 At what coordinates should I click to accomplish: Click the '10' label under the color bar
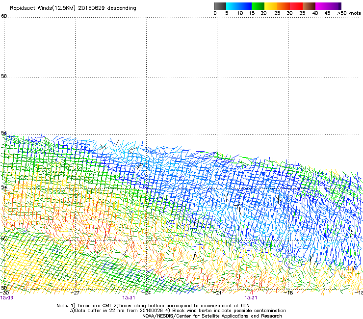coord(240,13)
